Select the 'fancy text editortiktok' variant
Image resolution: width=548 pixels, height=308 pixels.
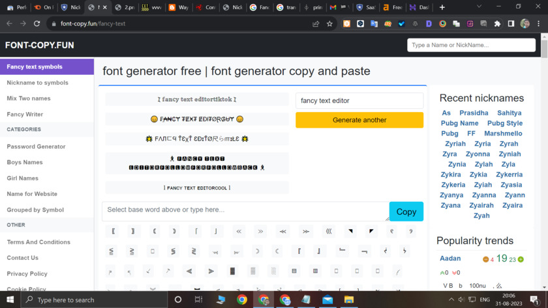(197, 100)
